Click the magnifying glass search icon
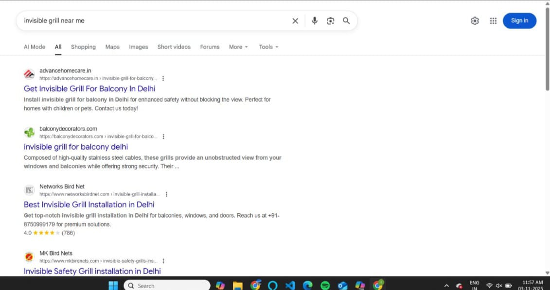This screenshot has height=290, width=550. pyautogui.click(x=346, y=21)
